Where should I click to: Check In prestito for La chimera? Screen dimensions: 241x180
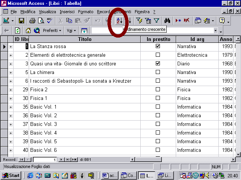pos(158,72)
